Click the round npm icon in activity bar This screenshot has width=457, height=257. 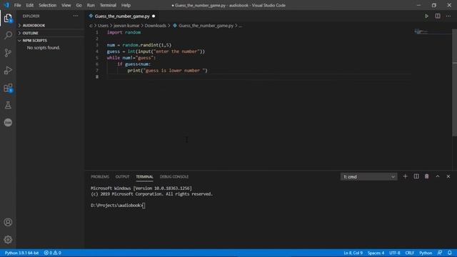pyautogui.click(x=8, y=122)
